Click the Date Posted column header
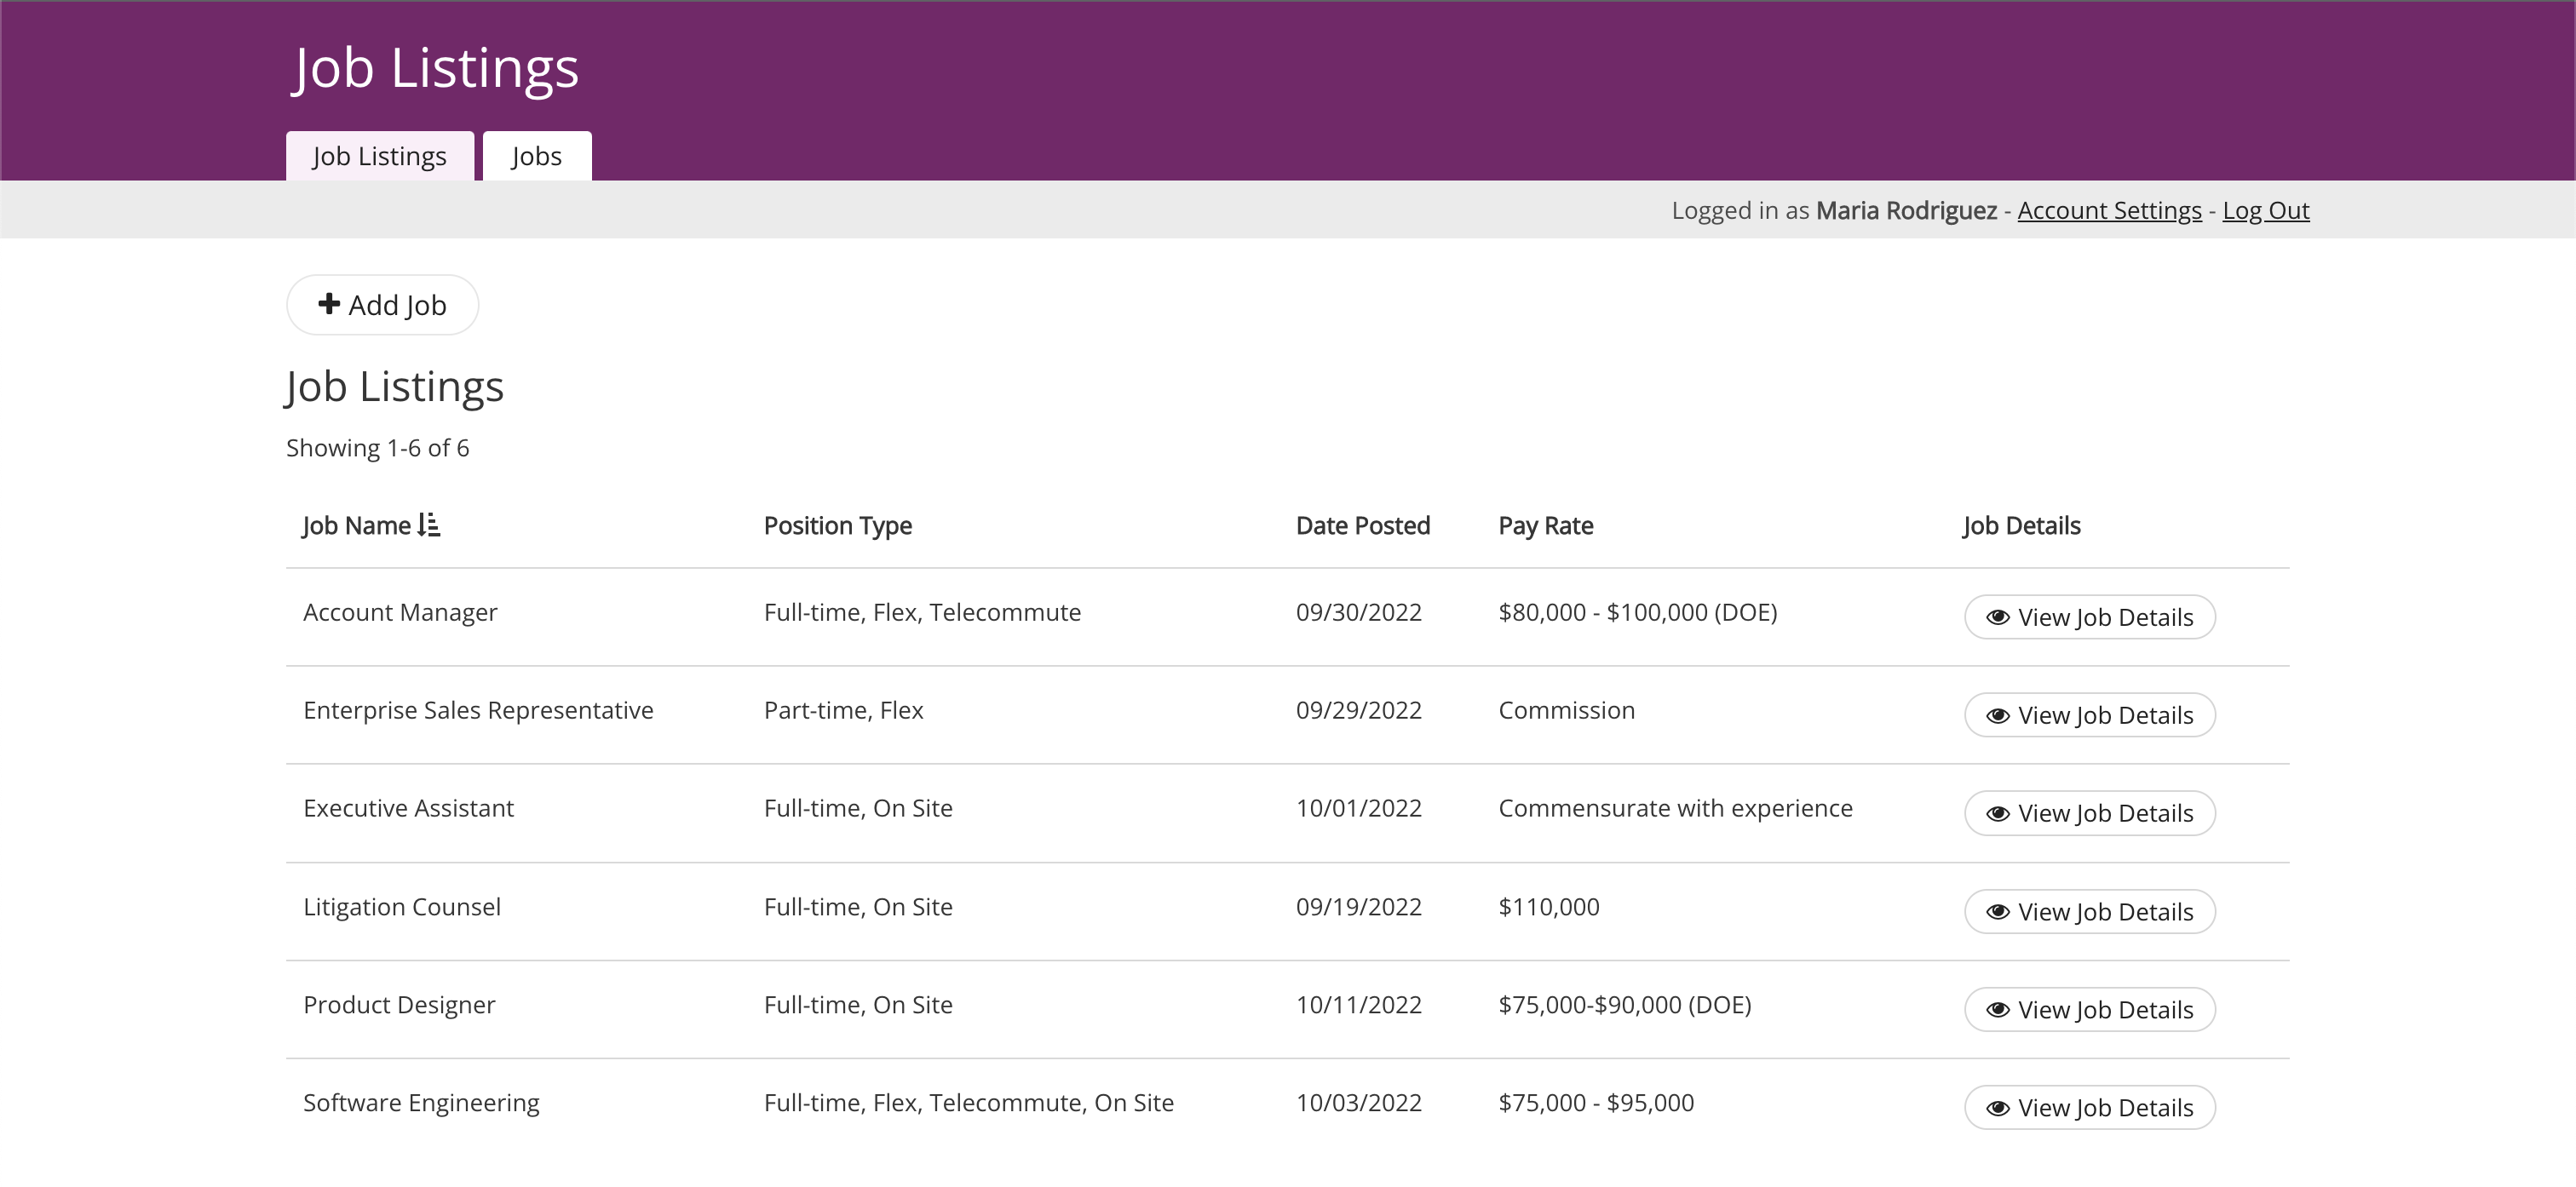Viewport: 2576px width, 1187px height. (1362, 525)
